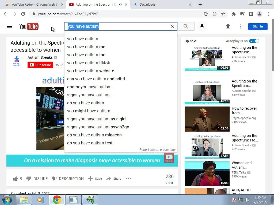Reload the YouTube page
Screen dimensions: 274x205
[x=23, y=14]
